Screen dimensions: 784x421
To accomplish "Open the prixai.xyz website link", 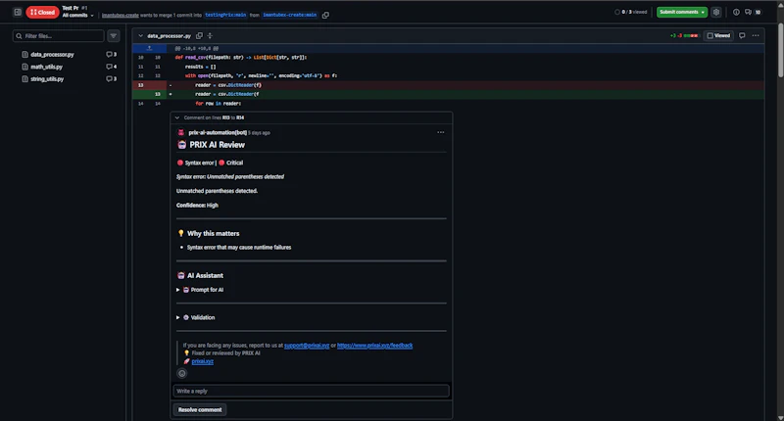I will pos(203,361).
